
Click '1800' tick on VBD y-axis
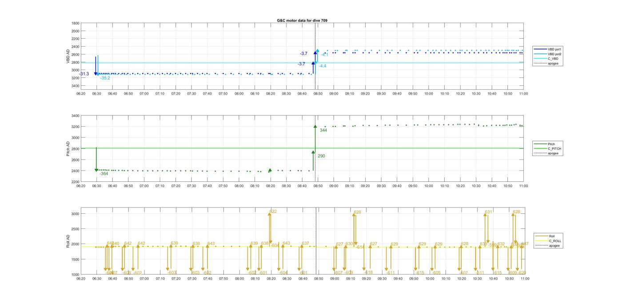(x=76, y=23)
